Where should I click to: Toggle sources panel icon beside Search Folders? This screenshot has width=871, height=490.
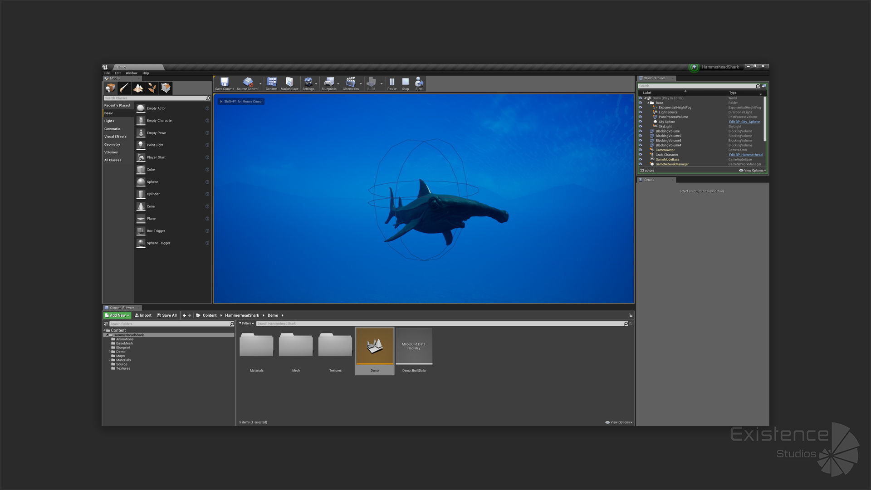(106, 324)
